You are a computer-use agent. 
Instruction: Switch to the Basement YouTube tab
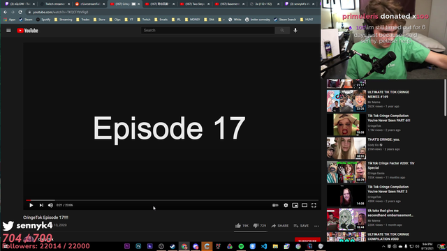pos(229,4)
